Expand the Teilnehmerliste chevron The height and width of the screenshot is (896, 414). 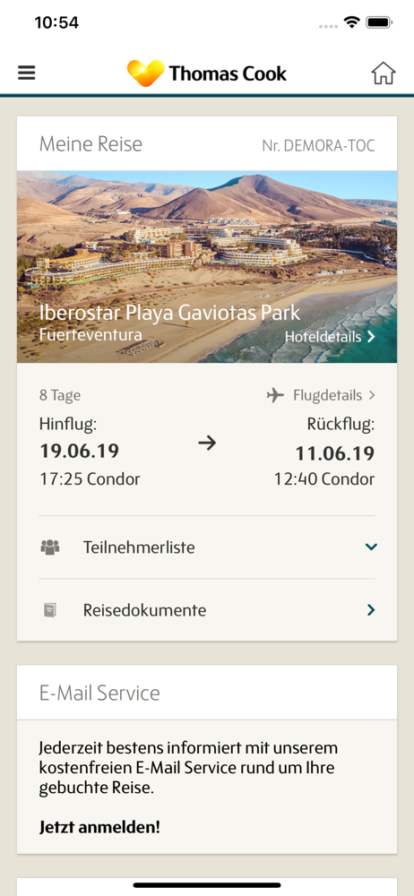coord(371,547)
